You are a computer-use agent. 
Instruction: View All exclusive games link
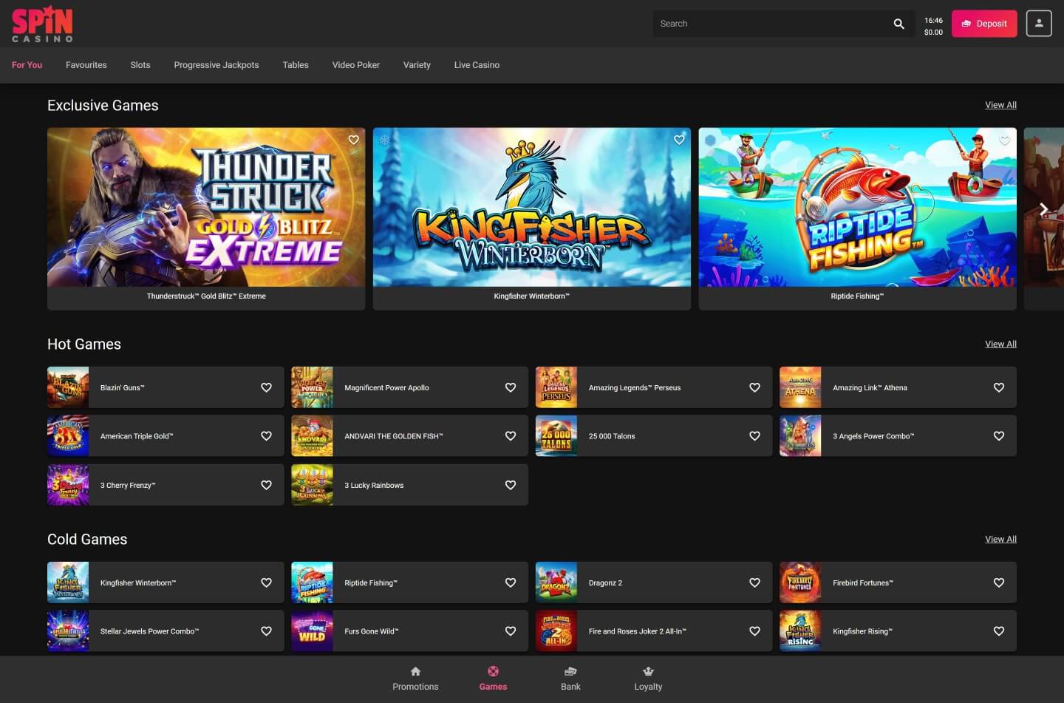pos(1000,104)
